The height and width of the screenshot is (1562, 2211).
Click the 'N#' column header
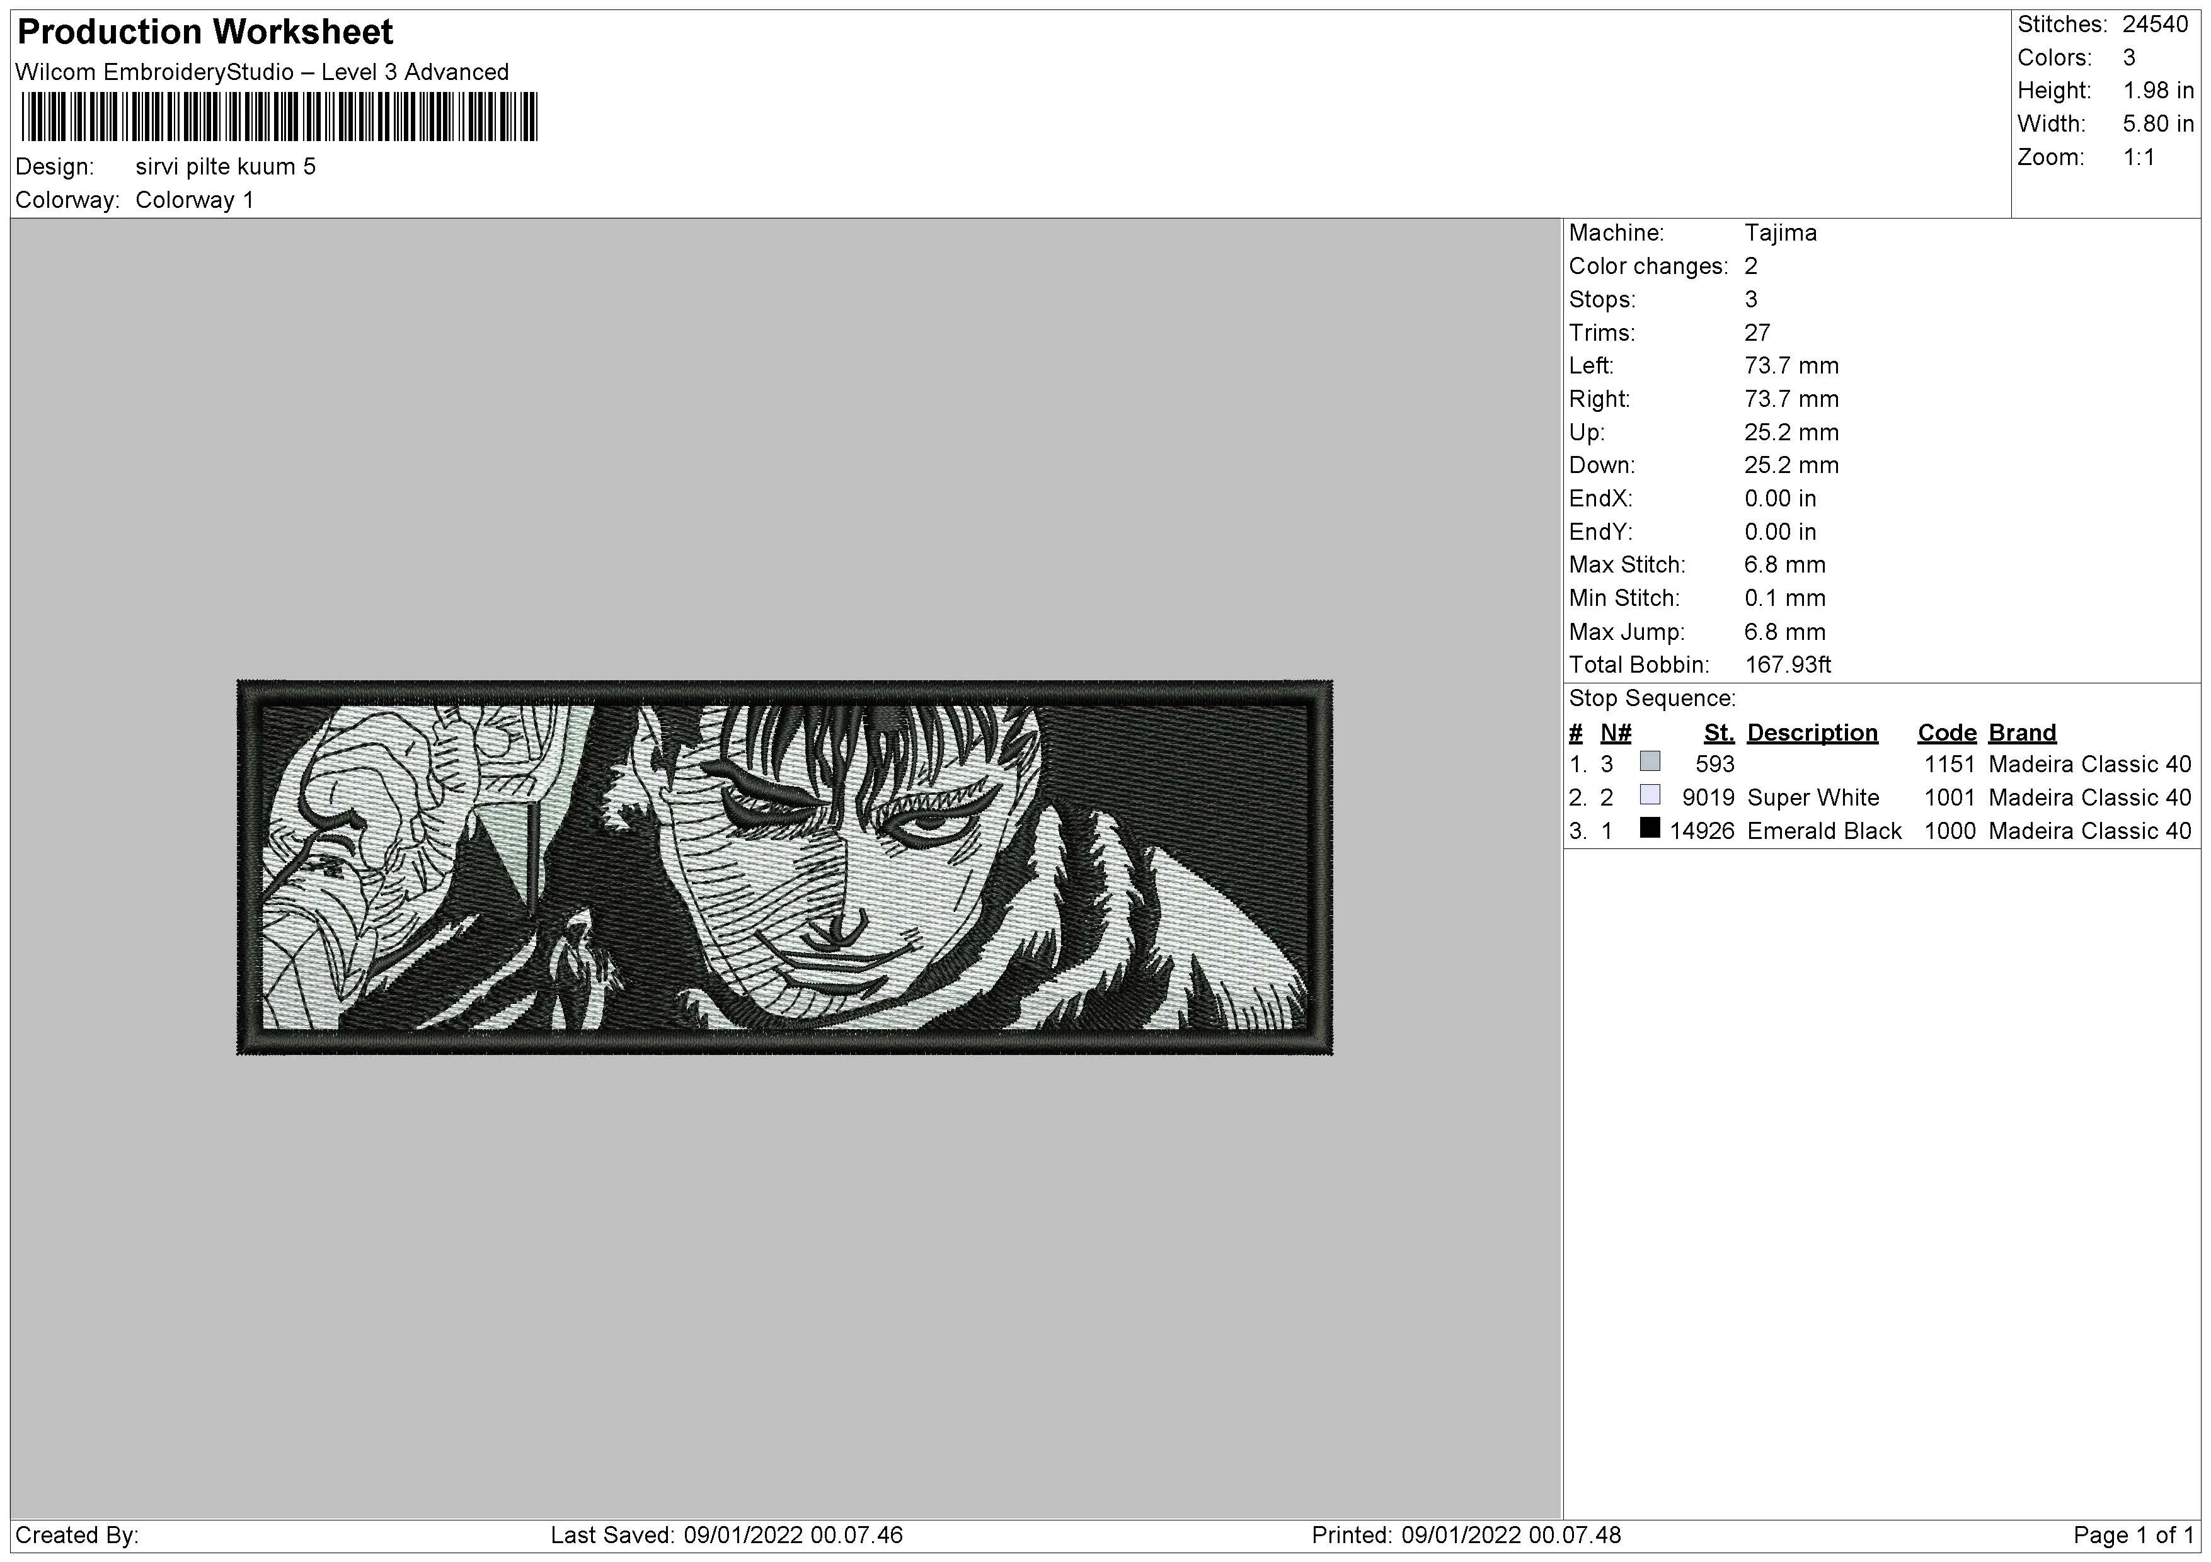pyautogui.click(x=1615, y=733)
